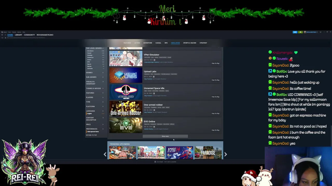This screenshot has width=332, height=186.
Task: Click the Upload Labs capsule image
Action: pos(126,75)
